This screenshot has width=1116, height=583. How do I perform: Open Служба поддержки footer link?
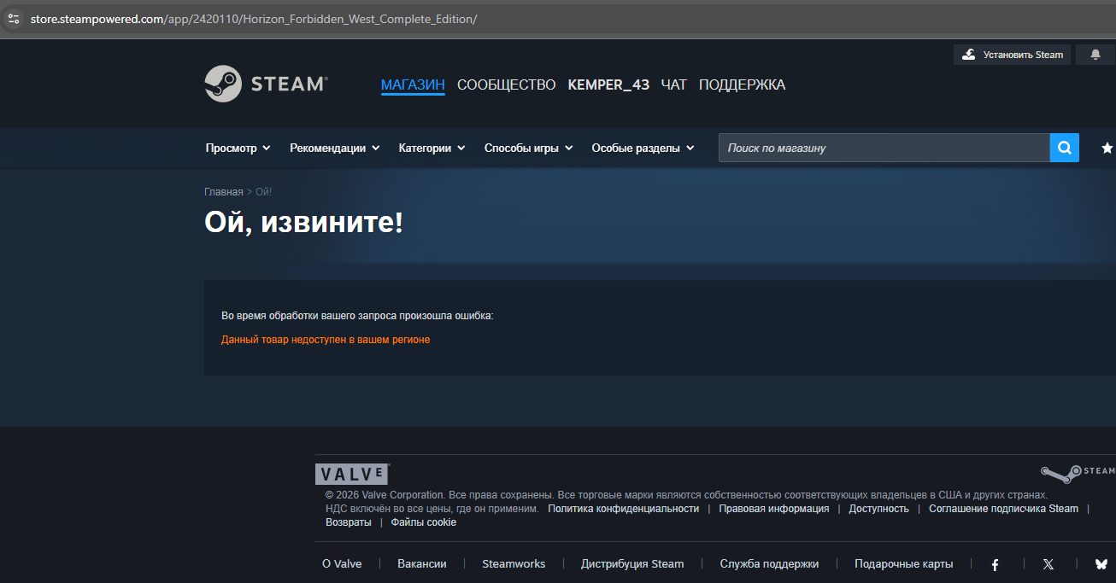[x=769, y=563]
